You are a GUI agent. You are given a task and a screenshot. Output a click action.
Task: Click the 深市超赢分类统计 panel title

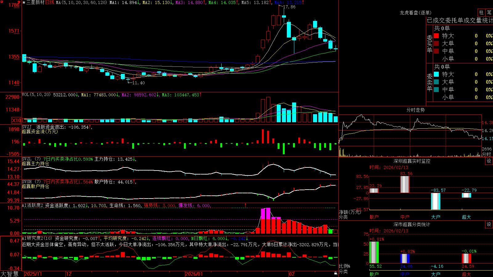pyautogui.click(x=412, y=224)
